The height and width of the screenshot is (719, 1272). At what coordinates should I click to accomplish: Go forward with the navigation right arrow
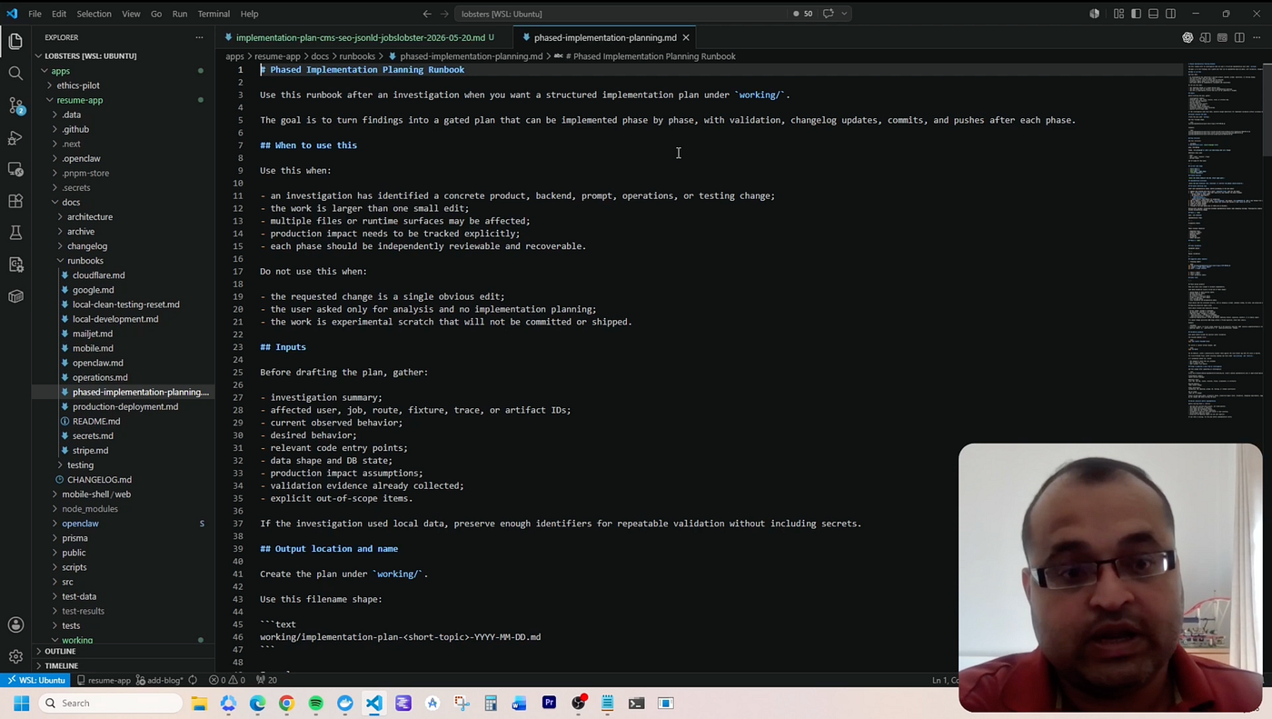(x=444, y=14)
